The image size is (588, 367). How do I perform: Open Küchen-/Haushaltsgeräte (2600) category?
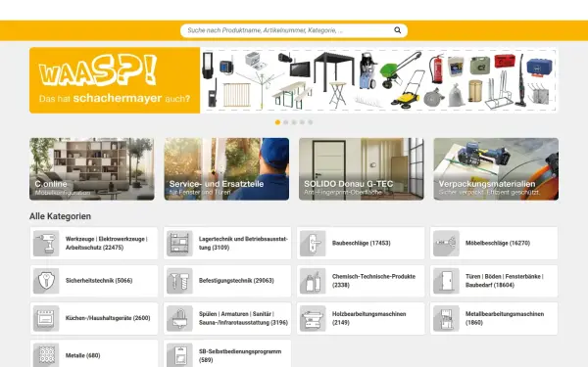(94, 318)
